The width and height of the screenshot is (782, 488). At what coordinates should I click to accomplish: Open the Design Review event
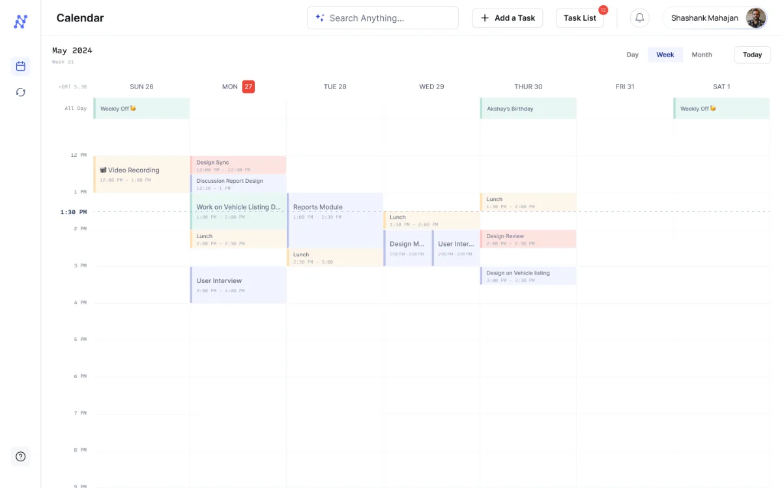point(528,239)
